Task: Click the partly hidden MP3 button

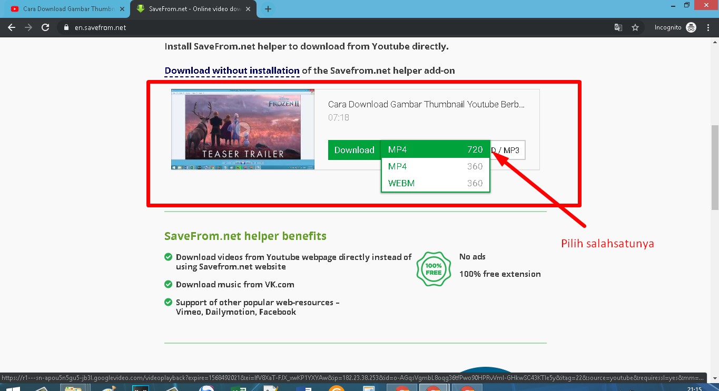Action: pyautogui.click(x=508, y=150)
